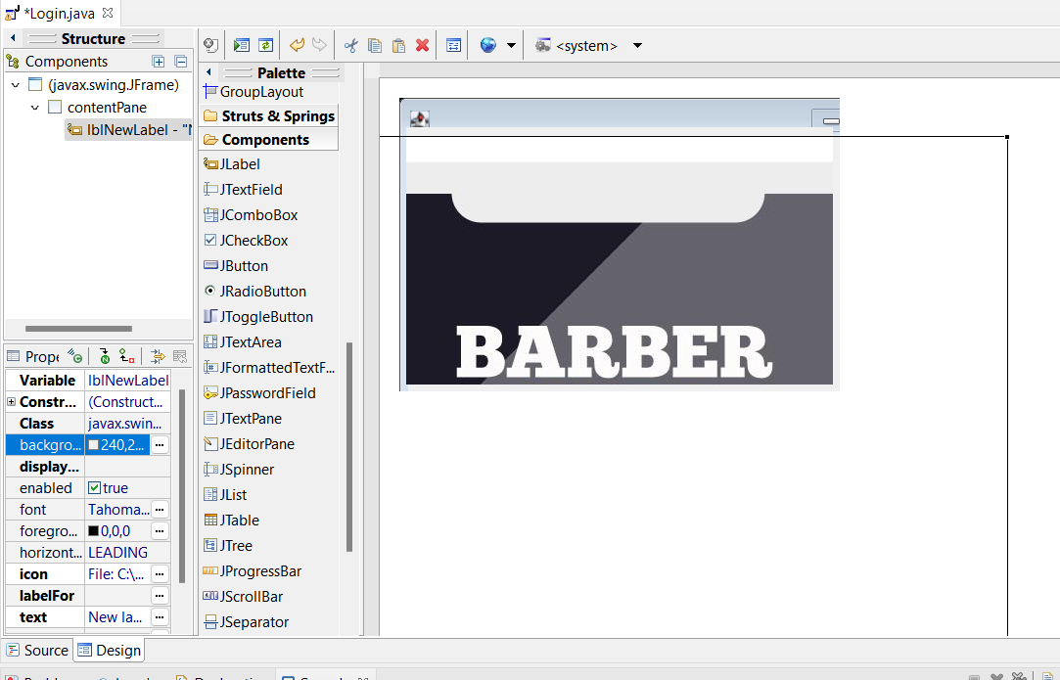Viewport: 1060px width, 680px height.
Task: Select JToggleButton palette component
Action: click(x=258, y=317)
